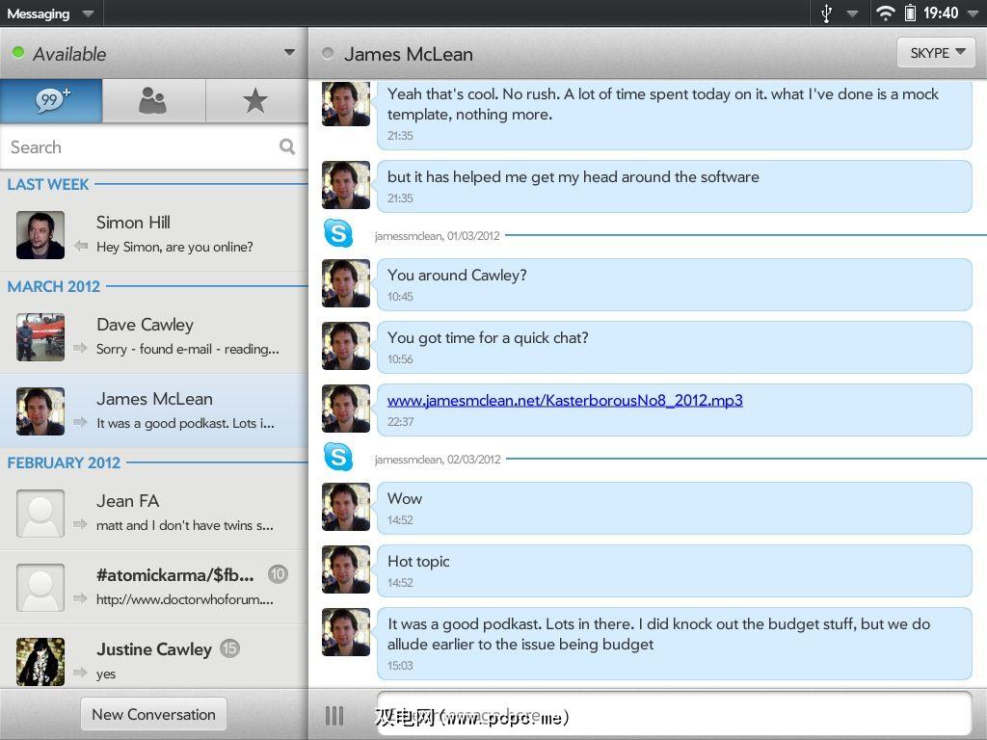Open the conversations tab with speech bubble icon

[x=51, y=100]
